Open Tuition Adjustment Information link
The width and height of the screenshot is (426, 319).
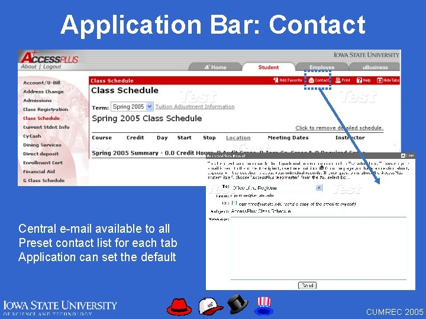coord(195,106)
